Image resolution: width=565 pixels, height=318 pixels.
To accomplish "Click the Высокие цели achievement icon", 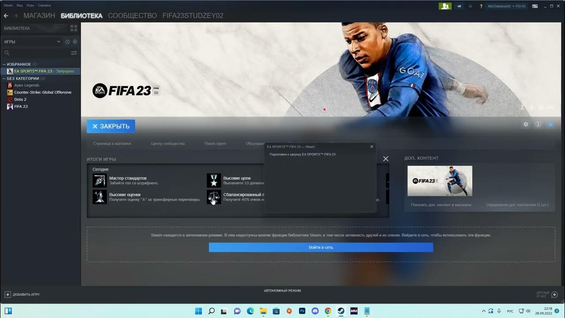I will point(214,180).
